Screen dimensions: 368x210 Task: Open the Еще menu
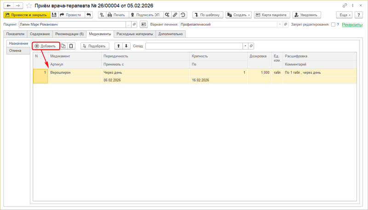[344, 15]
